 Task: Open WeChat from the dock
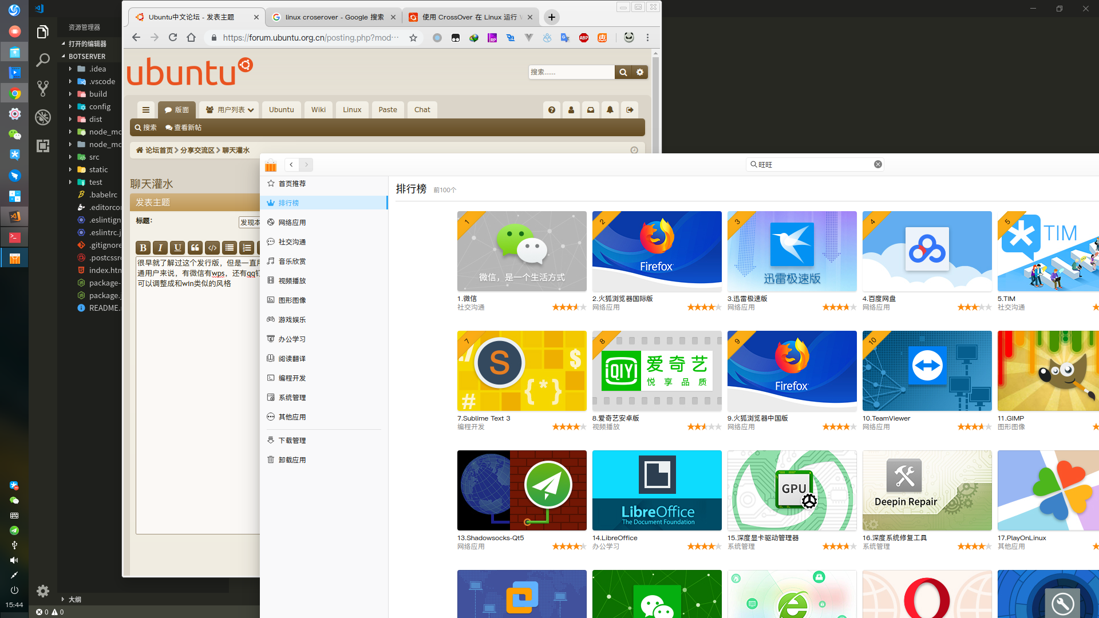(15, 134)
